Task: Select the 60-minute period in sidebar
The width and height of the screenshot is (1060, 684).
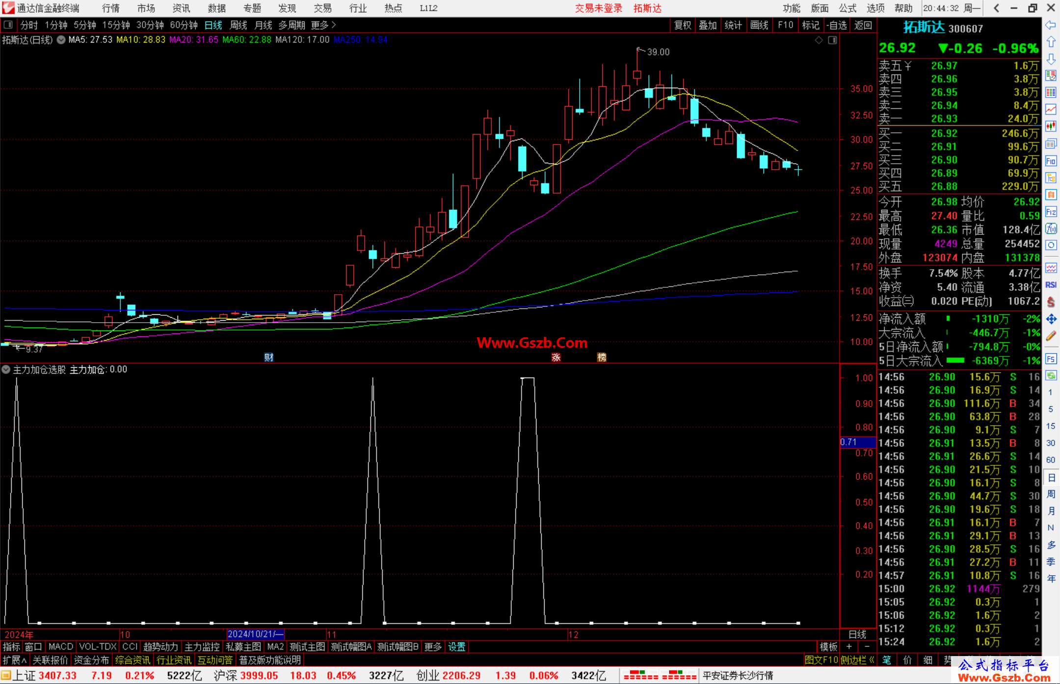Action: [1051, 460]
